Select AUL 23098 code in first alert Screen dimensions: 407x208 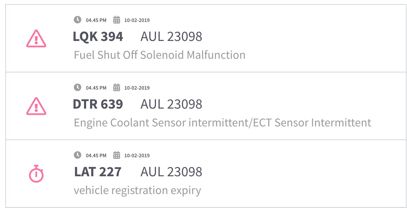click(x=171, y=37)
